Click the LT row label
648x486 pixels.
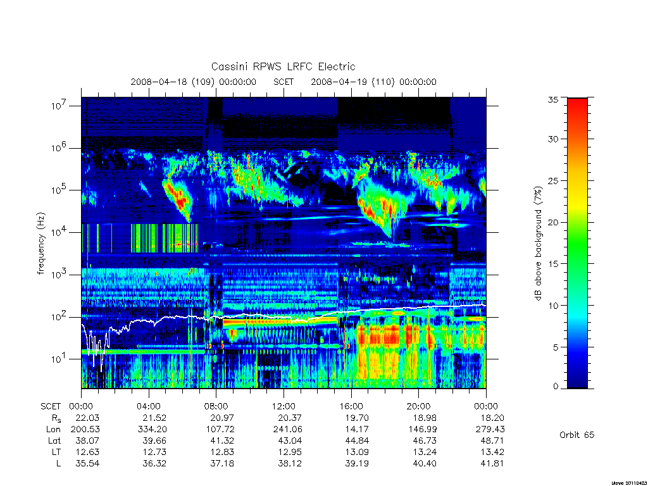pyautogui.click(x=56, y=452)
